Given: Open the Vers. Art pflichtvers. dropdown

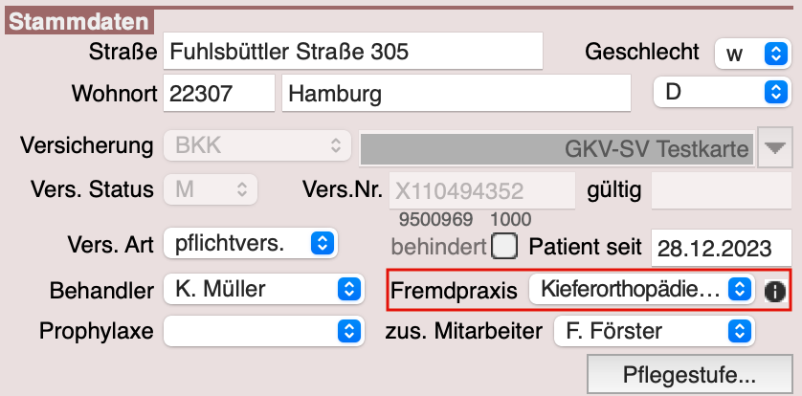Looking at the screenshot, I should click(251, 244).
